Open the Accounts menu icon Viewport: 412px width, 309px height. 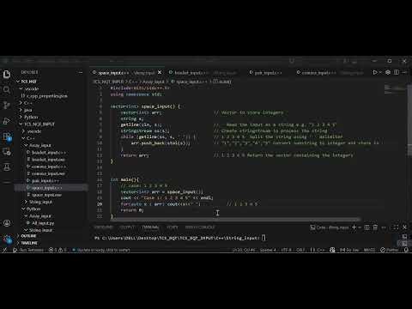point(7,223)
